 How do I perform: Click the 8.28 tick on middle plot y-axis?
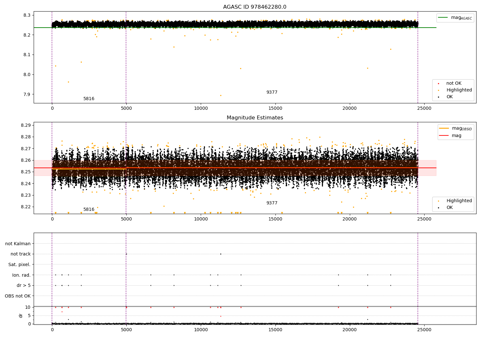(26, 137)
